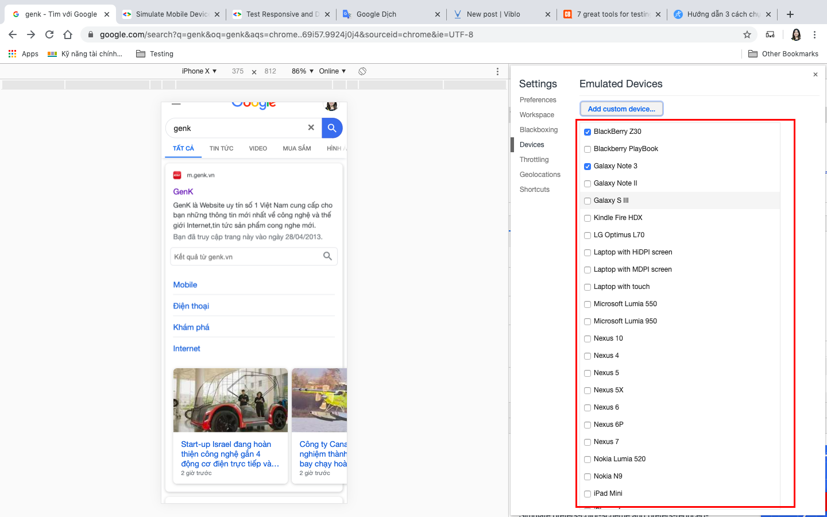Enable the Blackberry PlayBook device
Image resolution: width=827 pixels, height=517 pixels.
588,149
